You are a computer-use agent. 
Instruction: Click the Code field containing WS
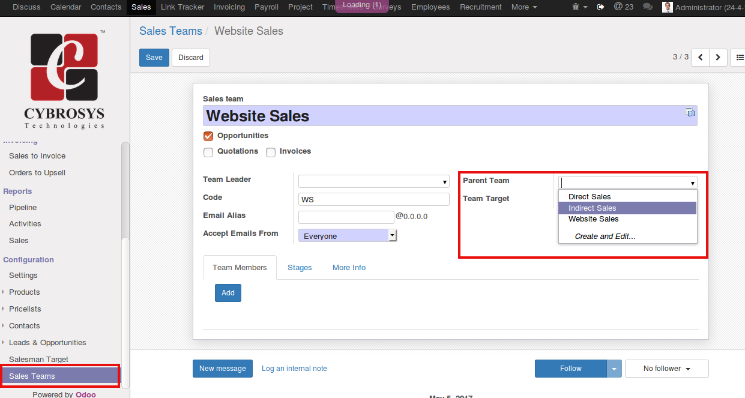(374, 199)
